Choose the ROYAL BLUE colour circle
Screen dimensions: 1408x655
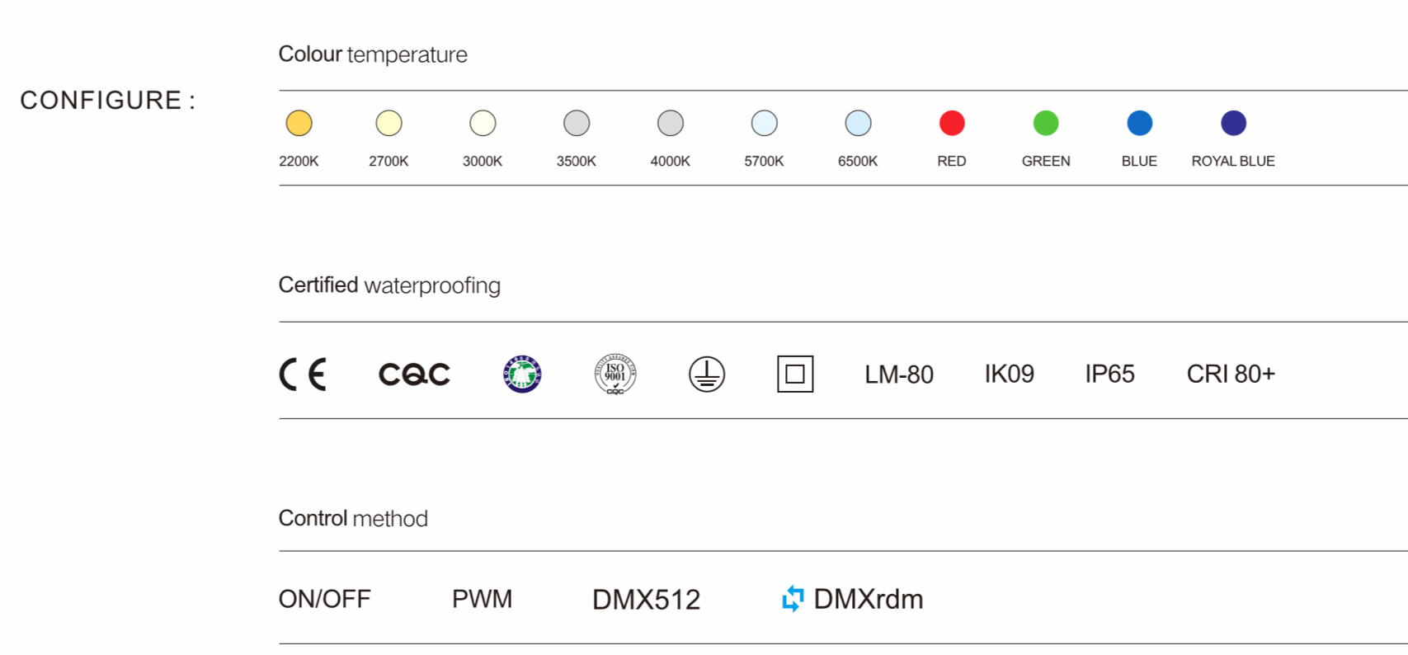[x=1233, y=124]
